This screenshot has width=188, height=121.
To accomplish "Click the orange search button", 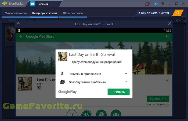I will [178, 13].
